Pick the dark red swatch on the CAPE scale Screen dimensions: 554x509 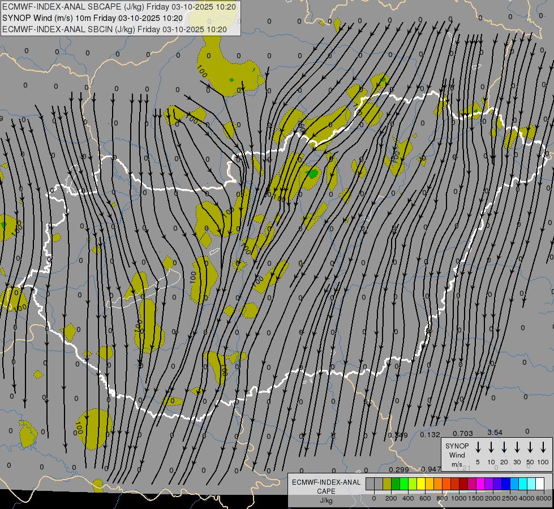[463, 484]
